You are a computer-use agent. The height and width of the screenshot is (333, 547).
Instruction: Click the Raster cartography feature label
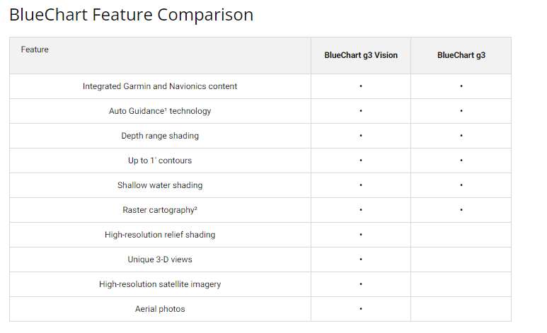pyautogui.click(x=160, y=210)
